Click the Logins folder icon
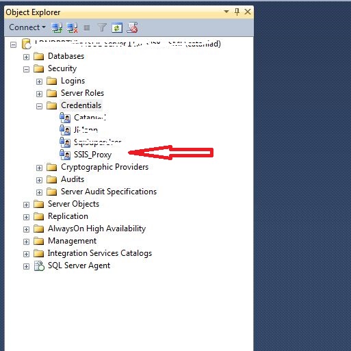 pyautogui.click(x=51, y=81)
